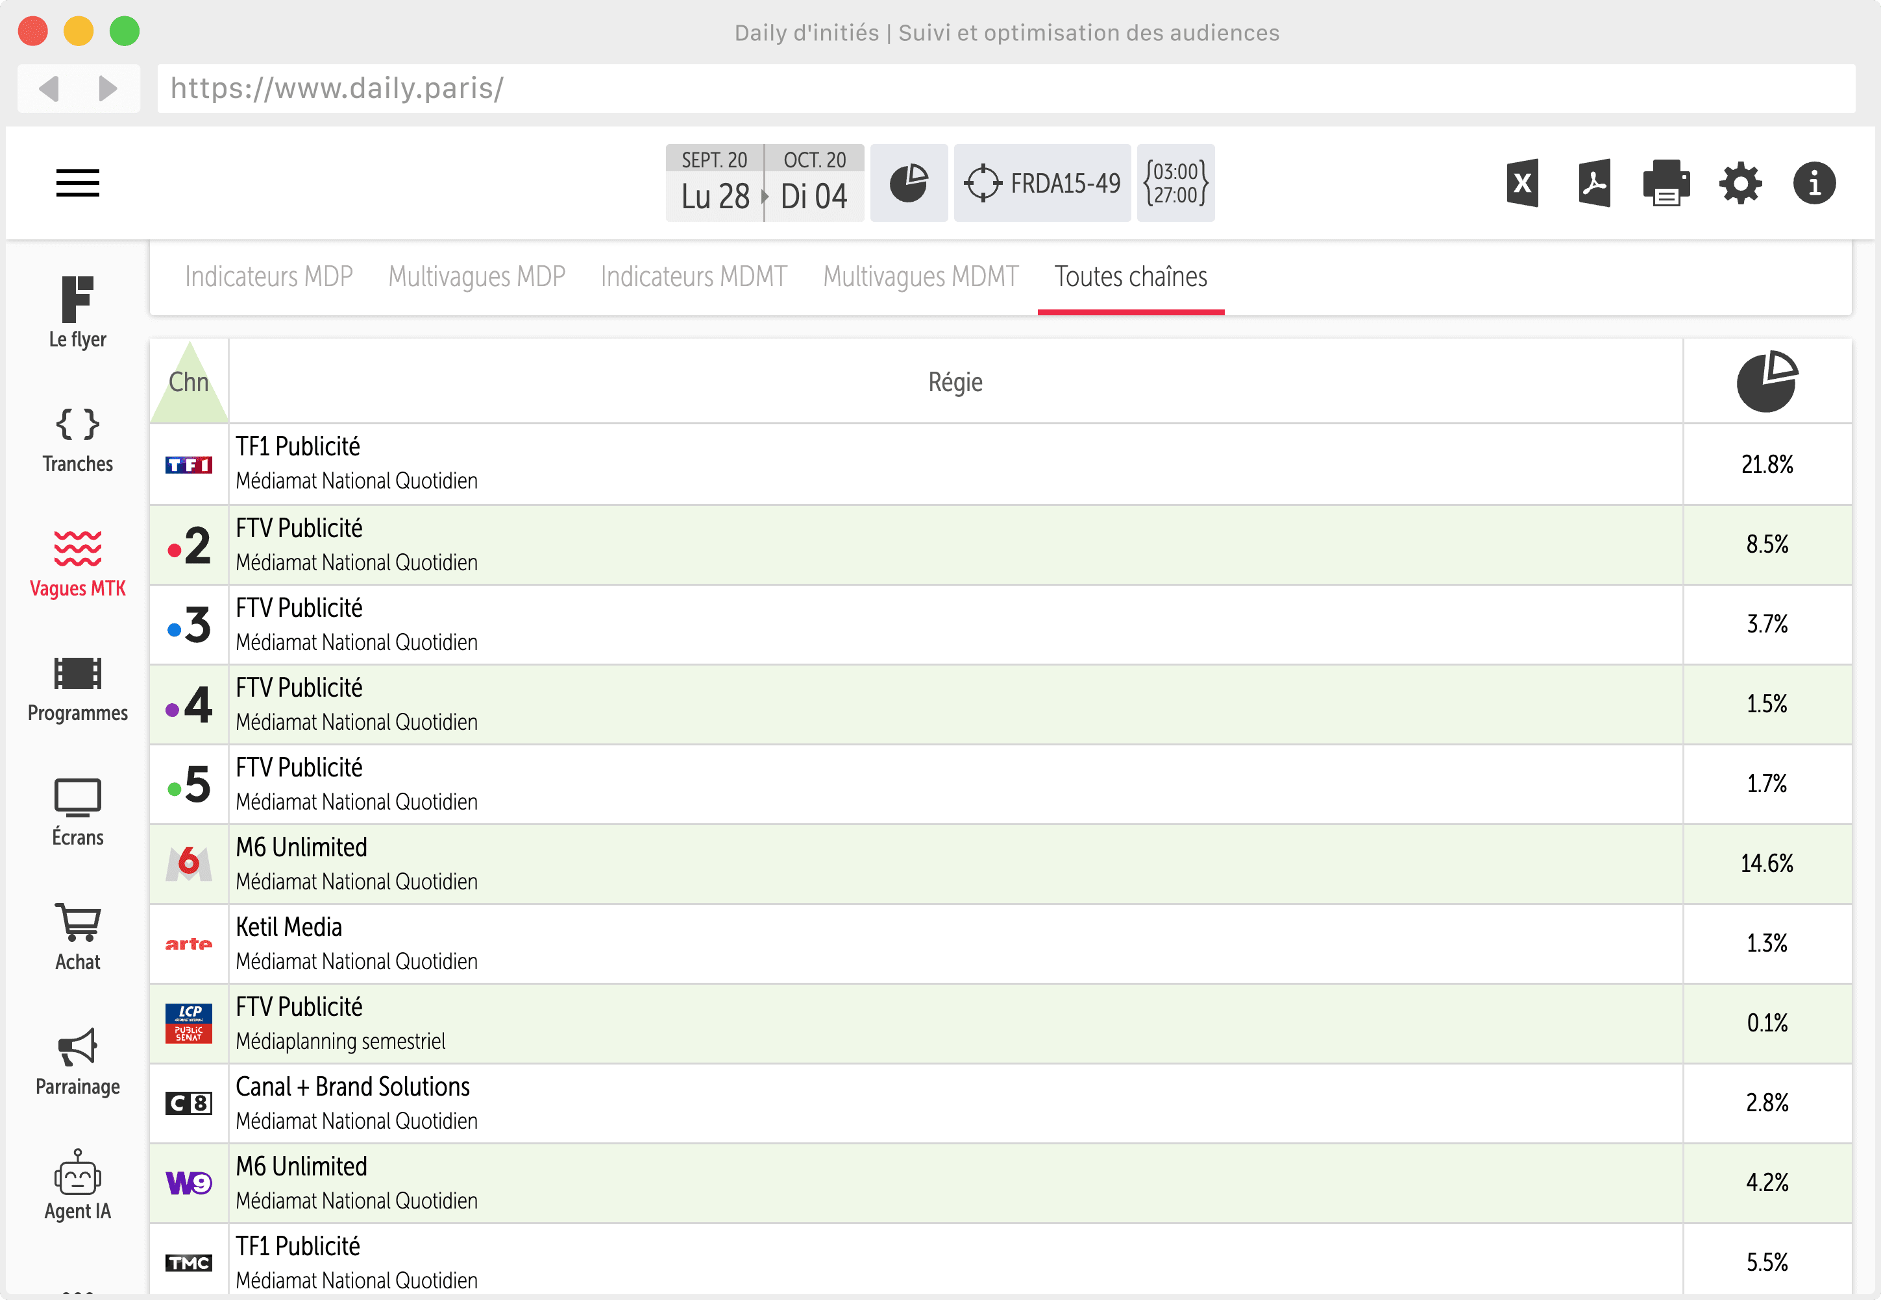The width and height of the screenshot is (1881, 1300).
Task: Open the Programmes section
Action: click(x=77, y=689)
